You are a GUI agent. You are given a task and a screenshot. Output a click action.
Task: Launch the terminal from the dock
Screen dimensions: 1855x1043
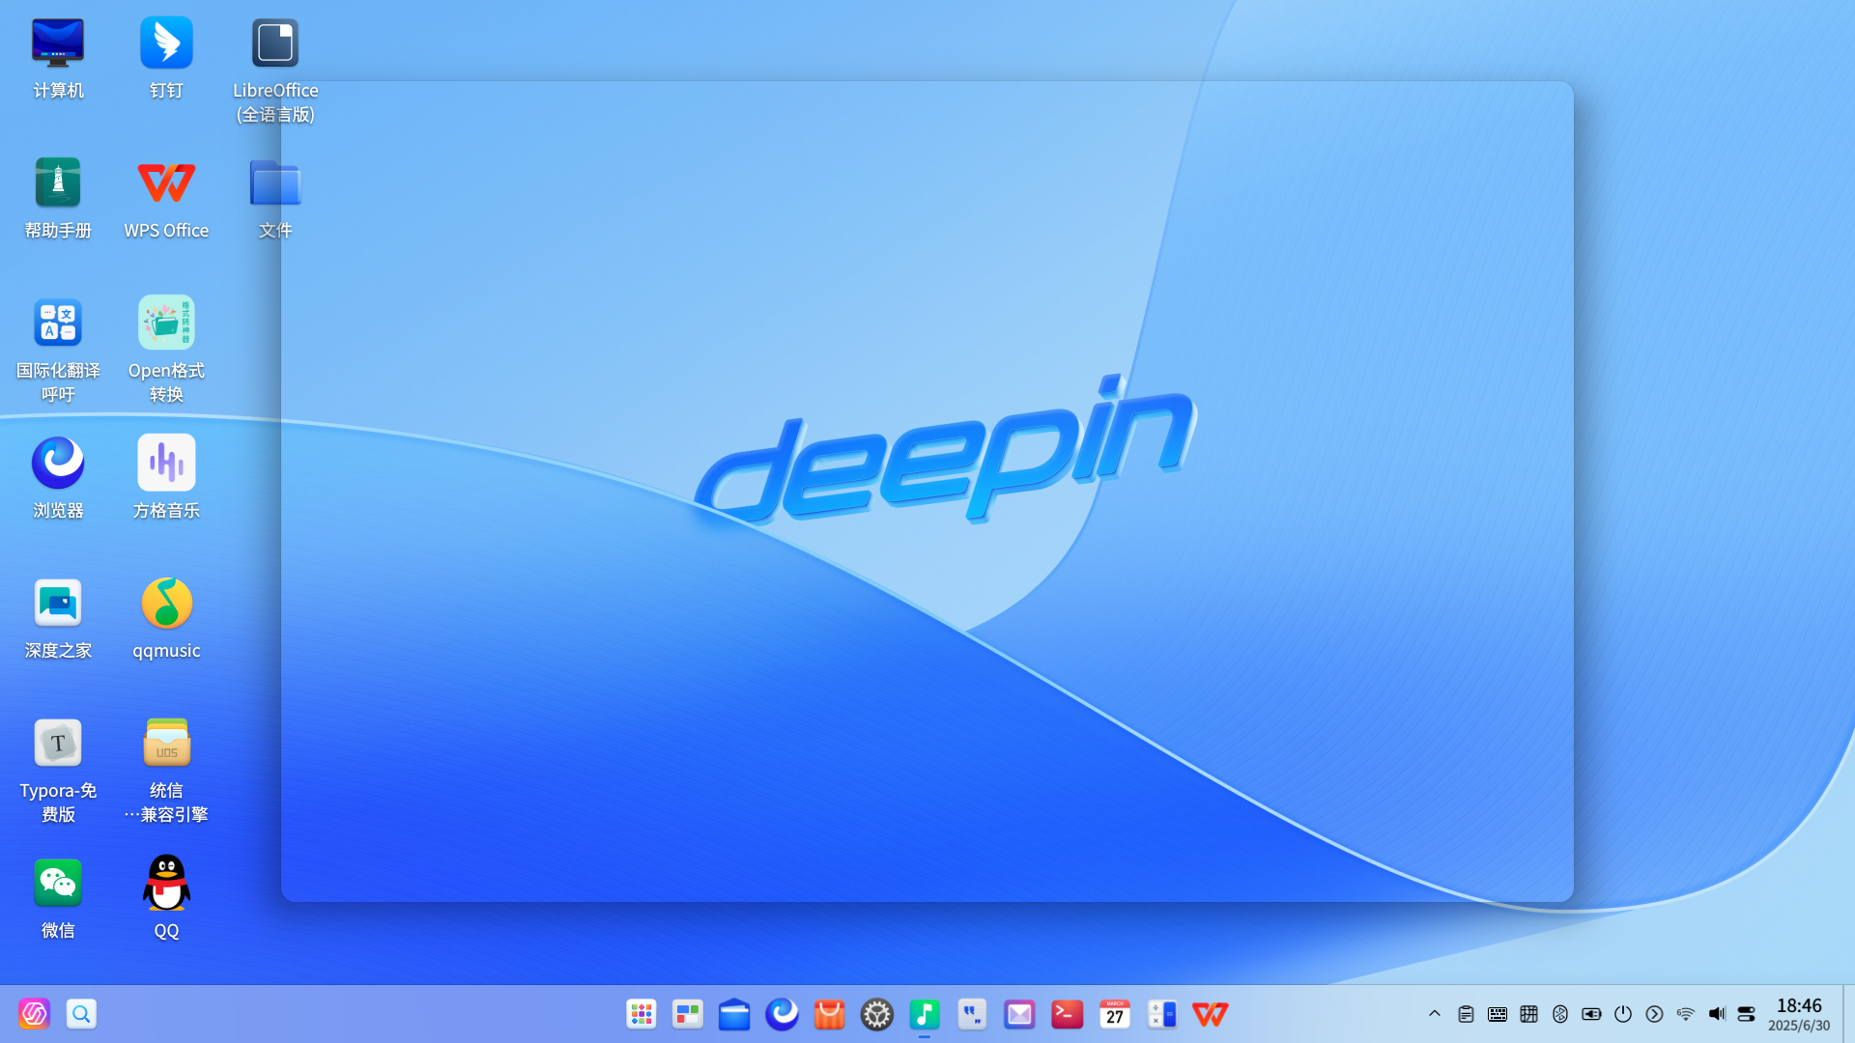click(1067, 1014)
